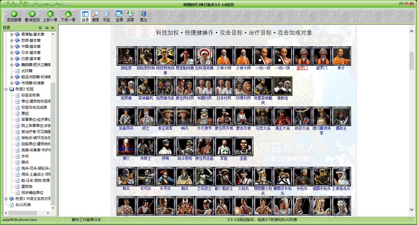This screenshot has height=225, width=417.
Task: Open the 战斗祭司 text link
Action: pos(185,158)
